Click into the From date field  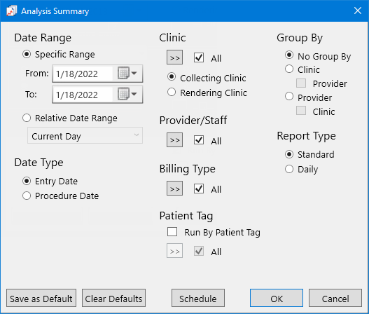(83, 74)
